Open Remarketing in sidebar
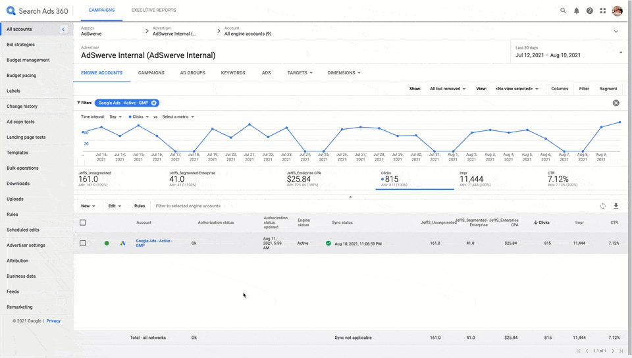This screenshot has height=358, width=632. [x=19, y=307]
